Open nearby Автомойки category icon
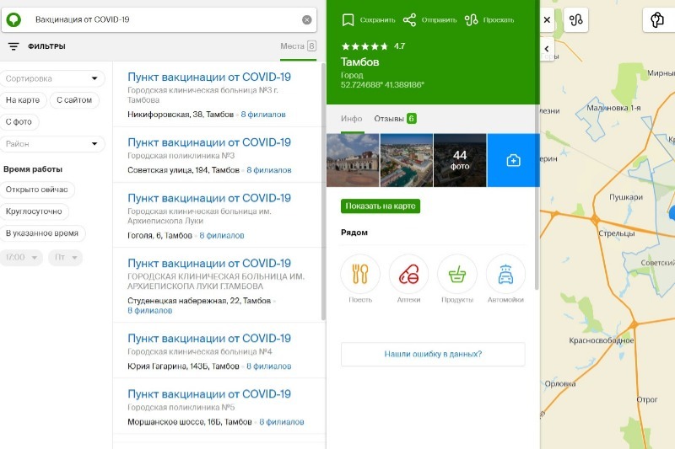The image size is (675, 449). [x=505, y=274]
